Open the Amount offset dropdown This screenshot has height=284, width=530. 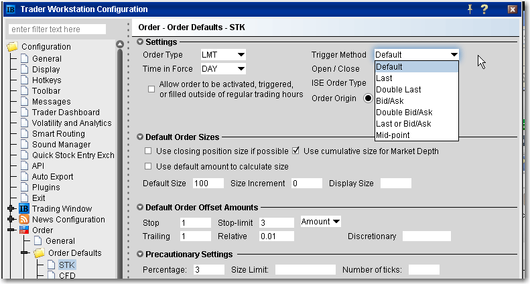tap(320, 222)
